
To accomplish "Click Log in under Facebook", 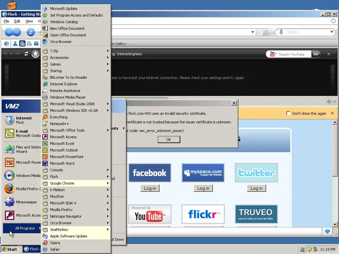I will (150, 188).
